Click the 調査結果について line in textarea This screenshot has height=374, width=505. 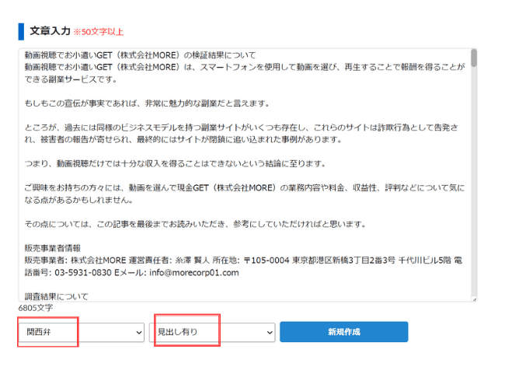coord(56,296)
